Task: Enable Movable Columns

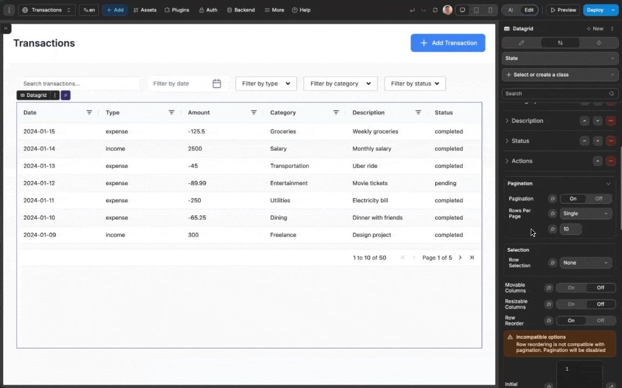Action: (x=571, y=287)
